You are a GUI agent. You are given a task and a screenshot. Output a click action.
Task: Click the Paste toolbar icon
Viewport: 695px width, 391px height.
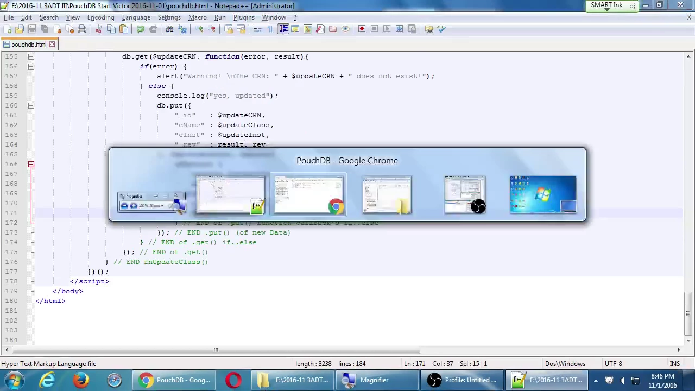(x=124, y=29)
